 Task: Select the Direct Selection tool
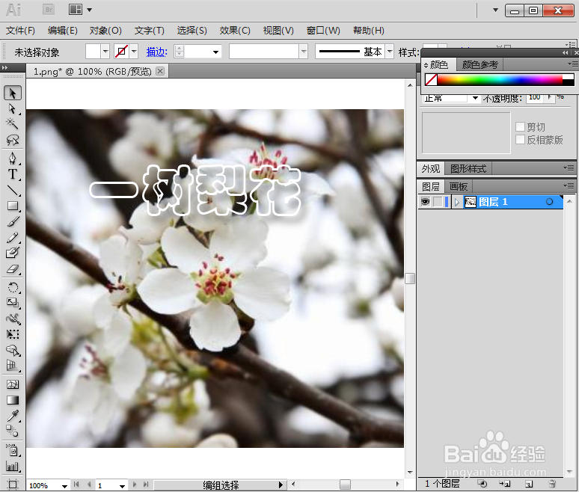coord(13,109)
